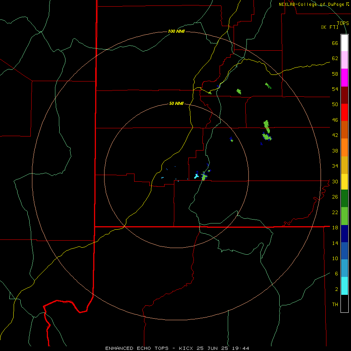Click the yellow 34 color swatch
The height and width of the screenshot is (351, 351).
(x=344, y=182)
